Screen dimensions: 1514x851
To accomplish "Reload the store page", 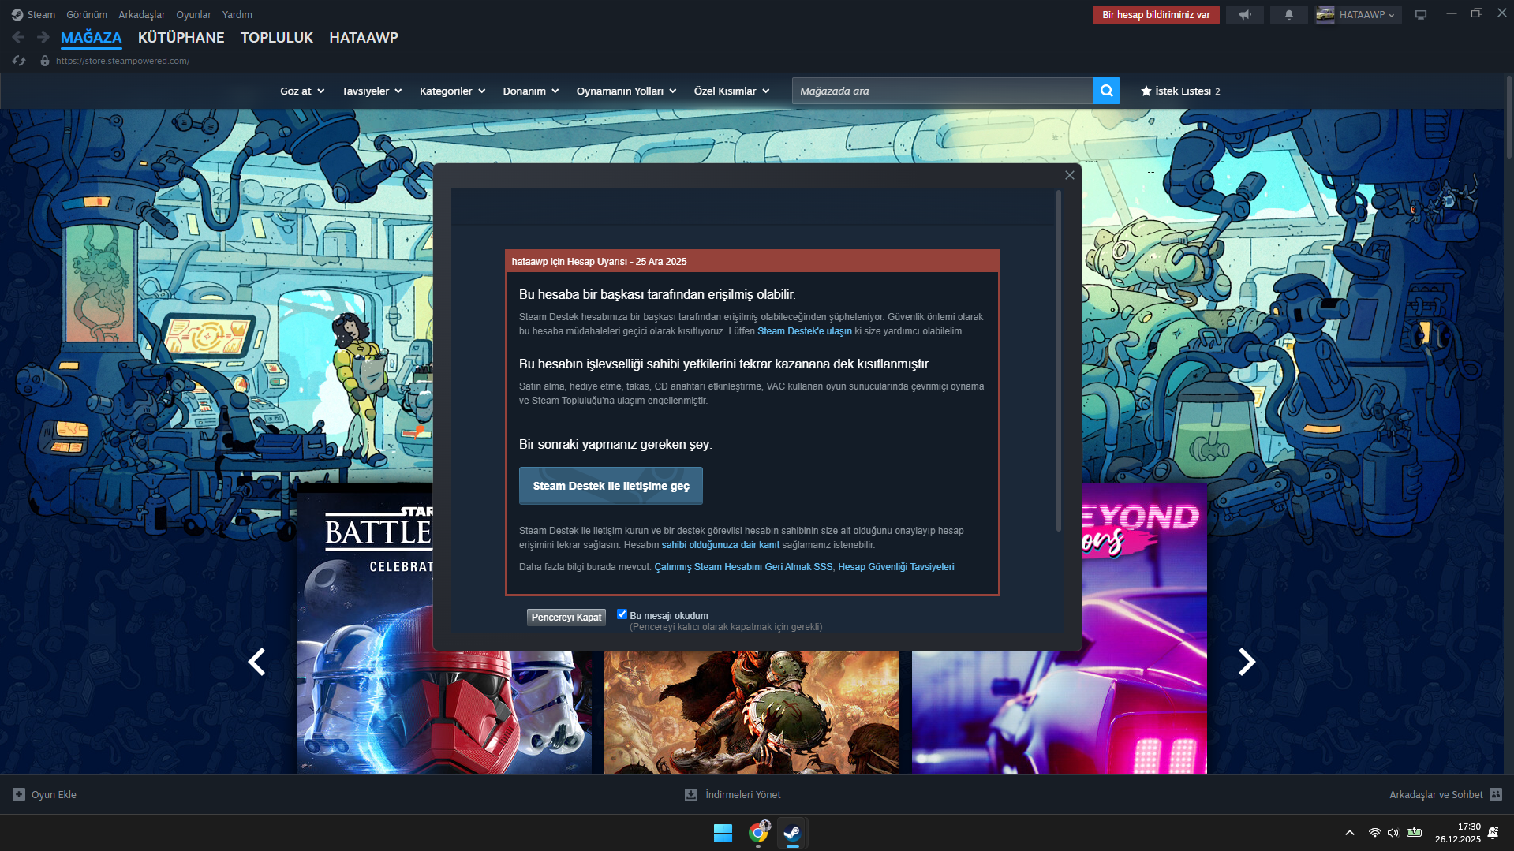I will tap(19, 61).
